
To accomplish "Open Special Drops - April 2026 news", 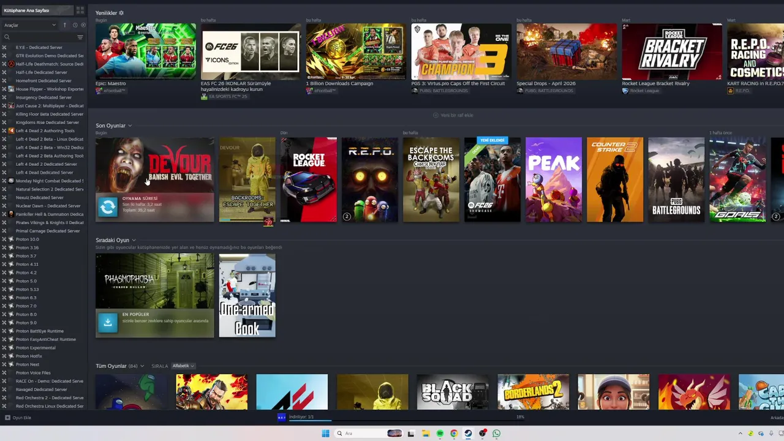I will click(x=567, y=58).
